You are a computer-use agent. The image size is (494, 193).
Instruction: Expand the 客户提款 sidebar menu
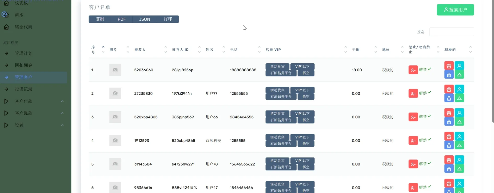tap(23, 113)
